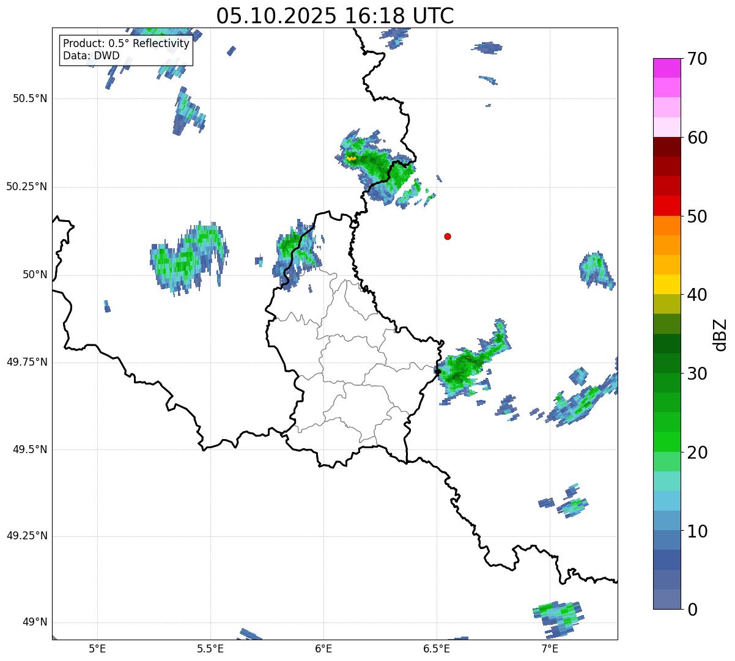The width and height of the screenshot is (735, 661).
Task: Click the orange colorbar segment below 50
Action: (x=667, y=226)
